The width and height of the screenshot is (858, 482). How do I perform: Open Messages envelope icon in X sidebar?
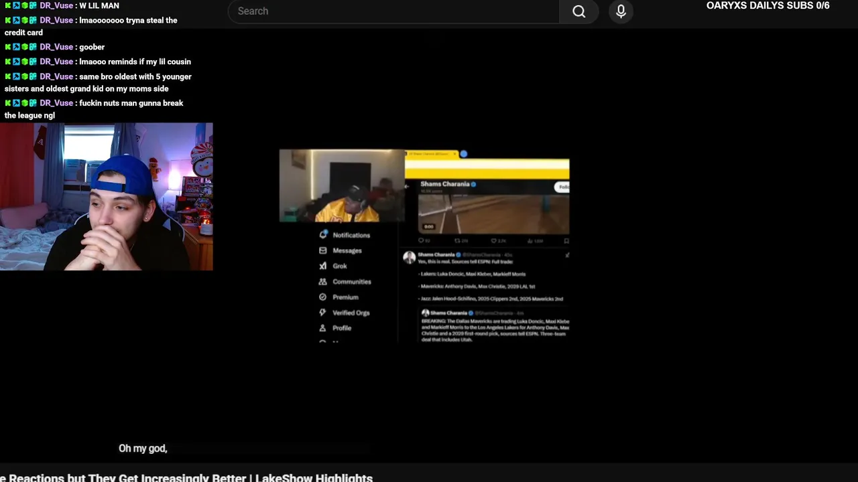[323, 250]
